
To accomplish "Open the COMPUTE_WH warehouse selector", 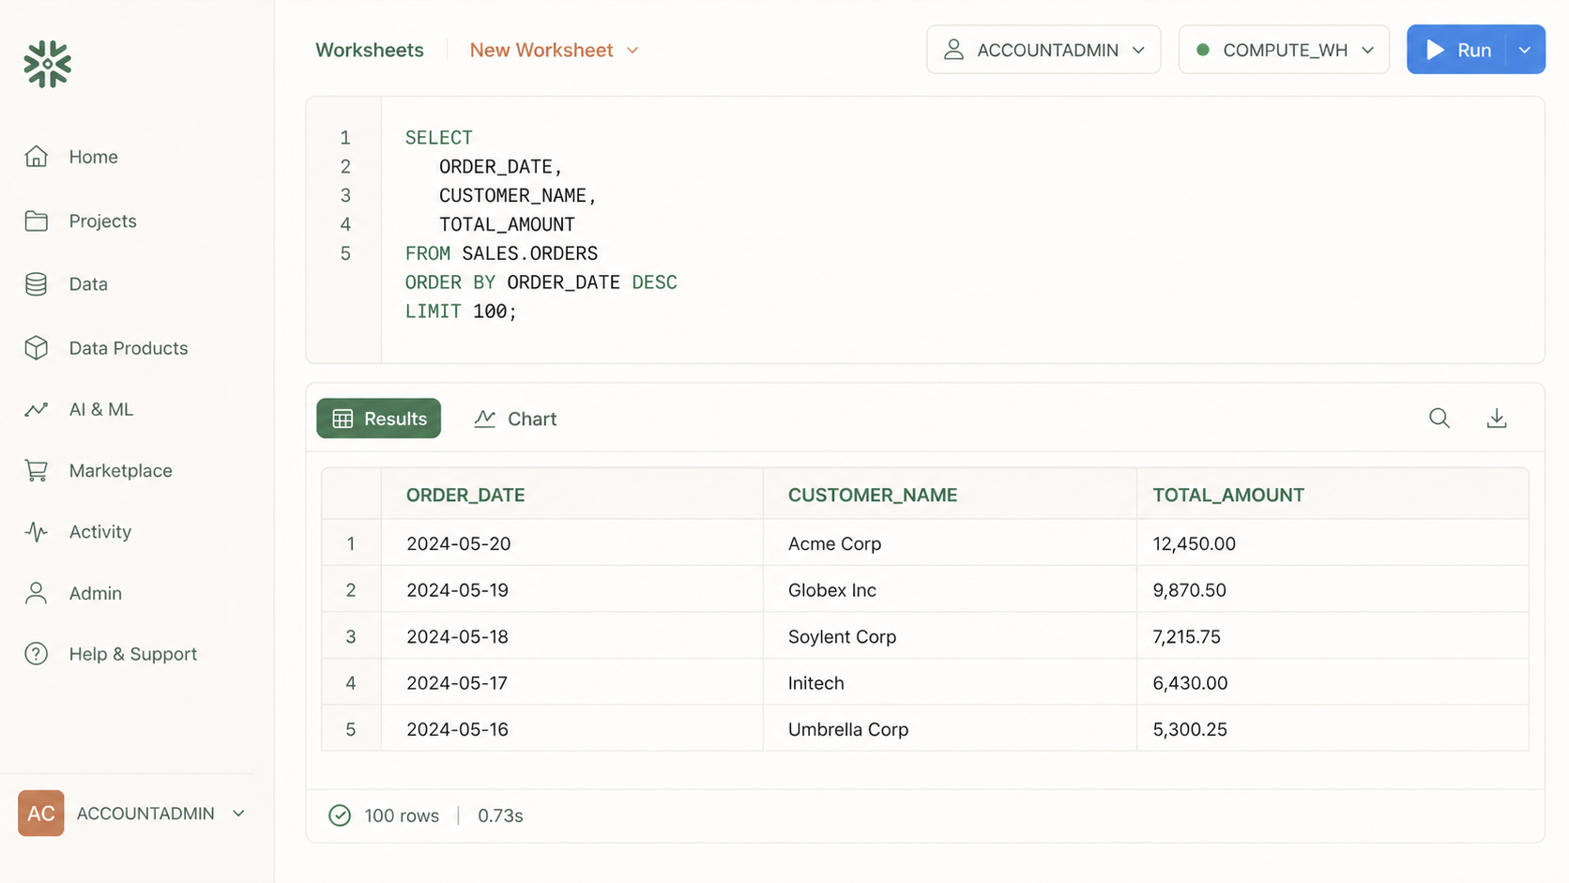I will (1283, 50).
